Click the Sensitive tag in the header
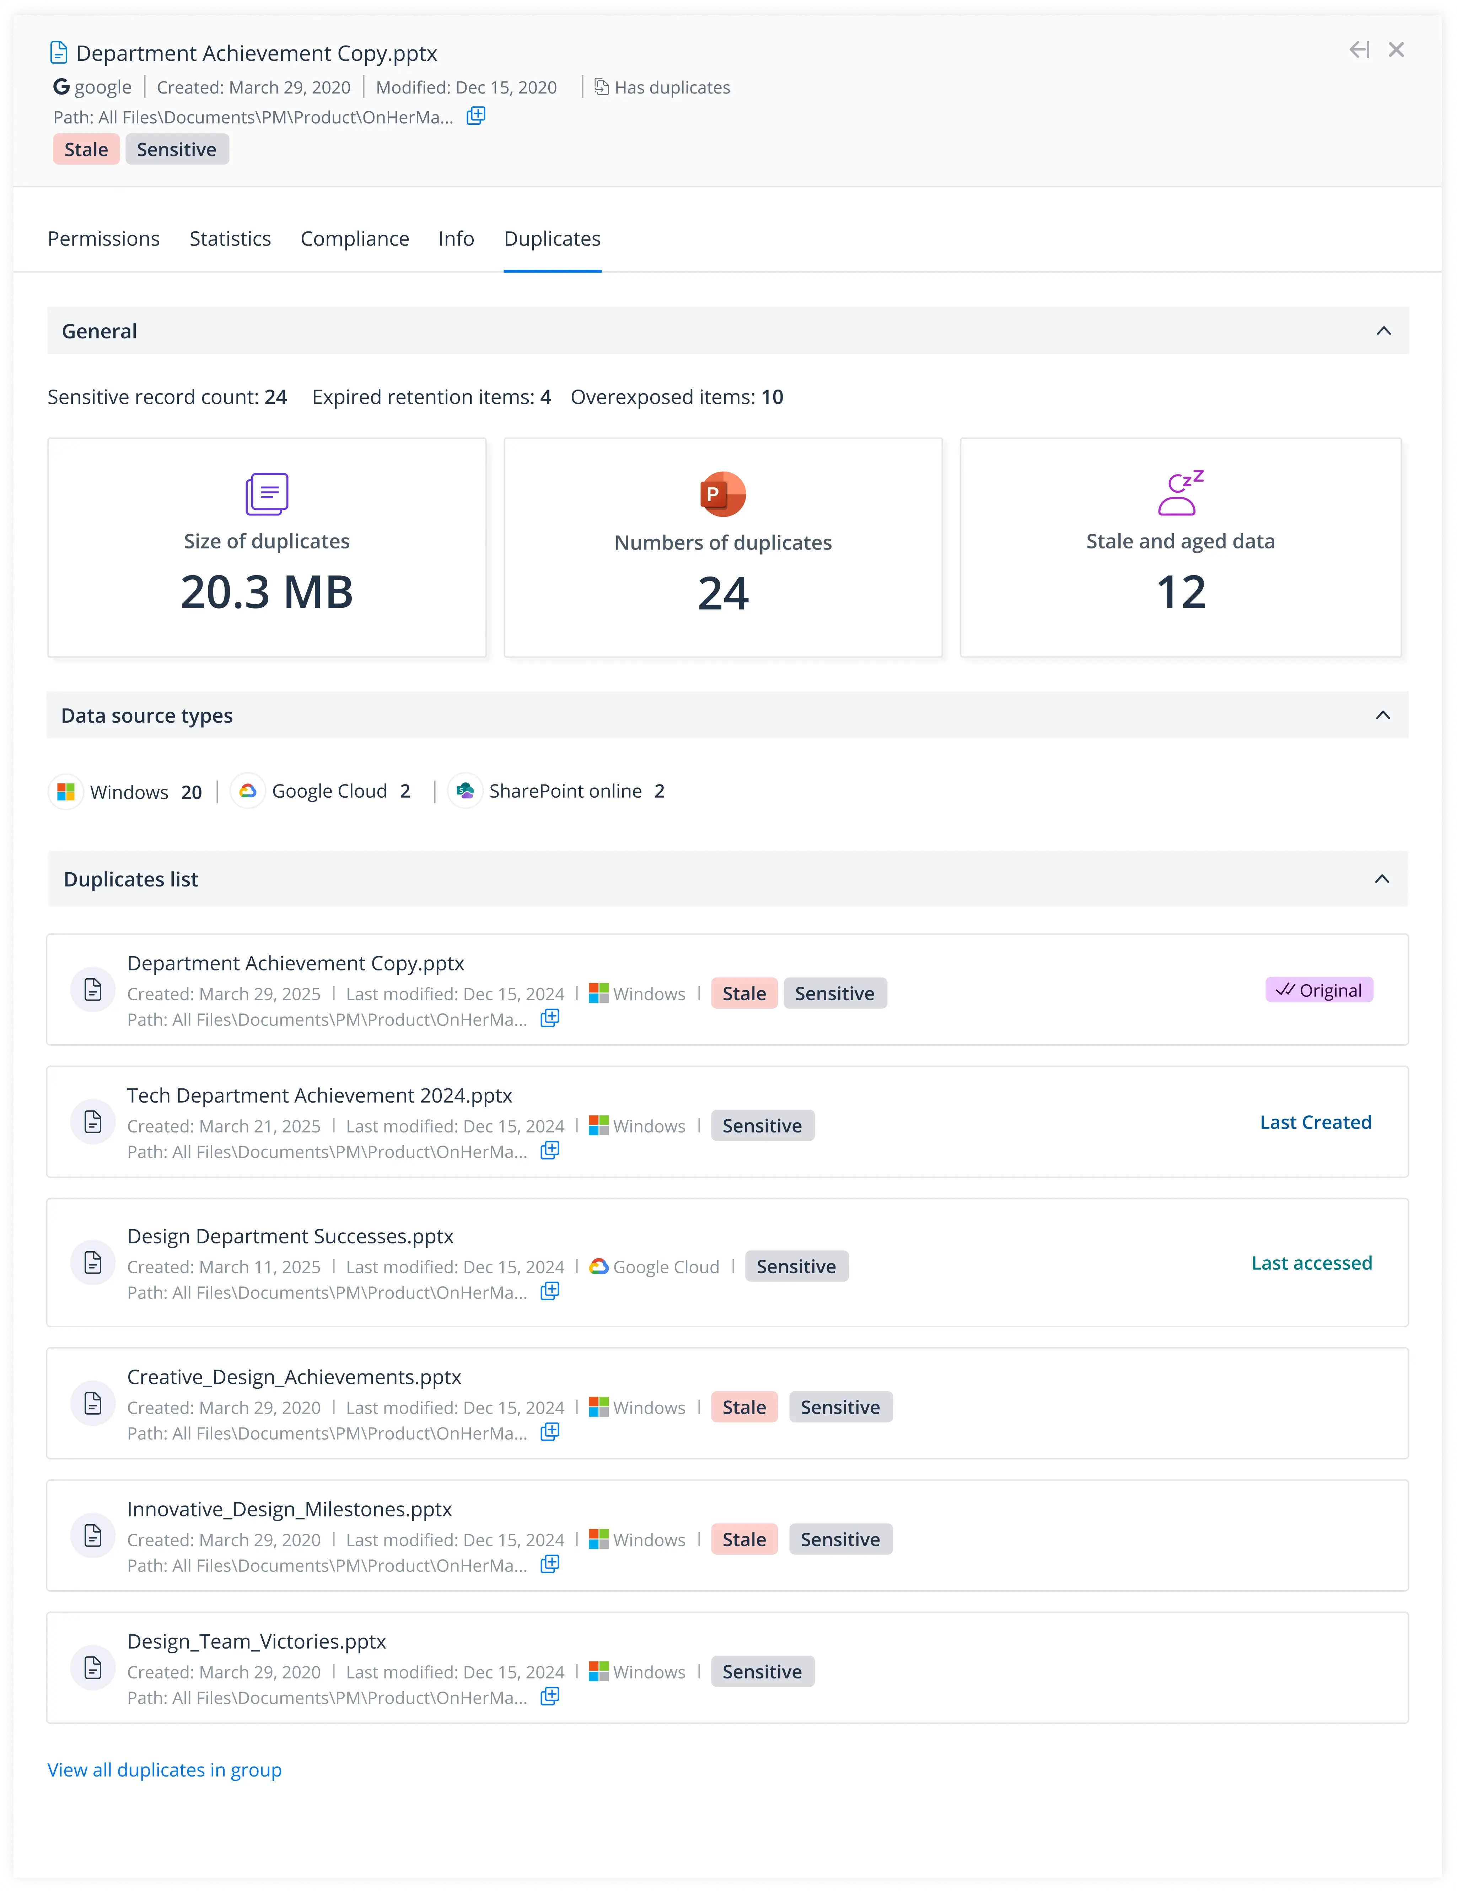The height and width of the screenshot is (1891, 1457). [177, 149]
